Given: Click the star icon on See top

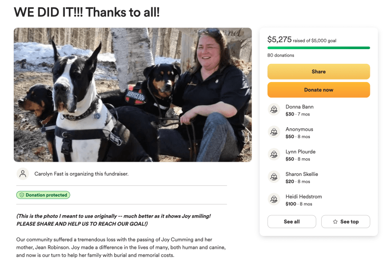Looking at the screenshot, I should [x=335, y=222].
